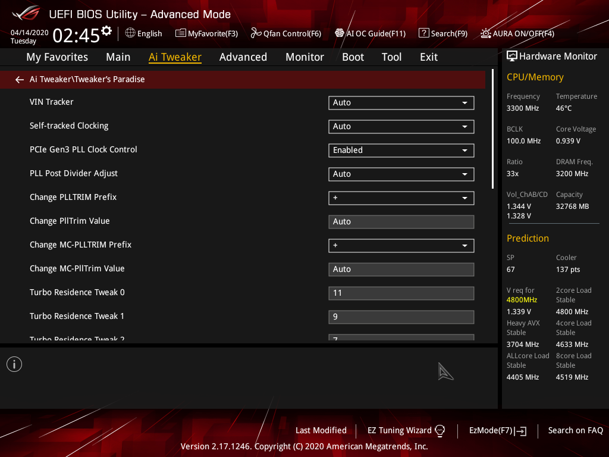609x457 pixels.
Task: Click Change MC-PllTrim Value field
Action: [401, 270]
